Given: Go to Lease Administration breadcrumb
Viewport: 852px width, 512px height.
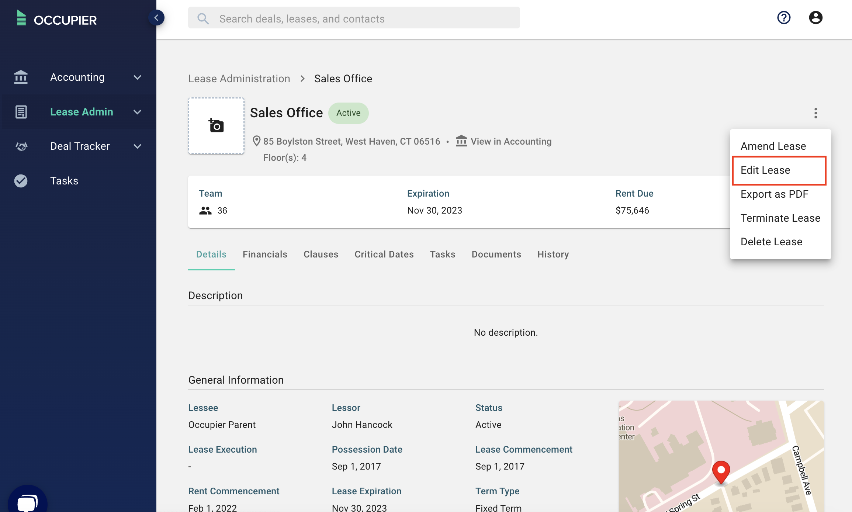Looking at the screenshot, I should click(239, 79).
